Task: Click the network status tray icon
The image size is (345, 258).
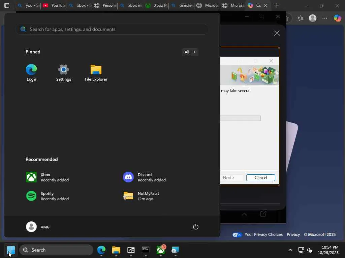Action: pos(301,250)
